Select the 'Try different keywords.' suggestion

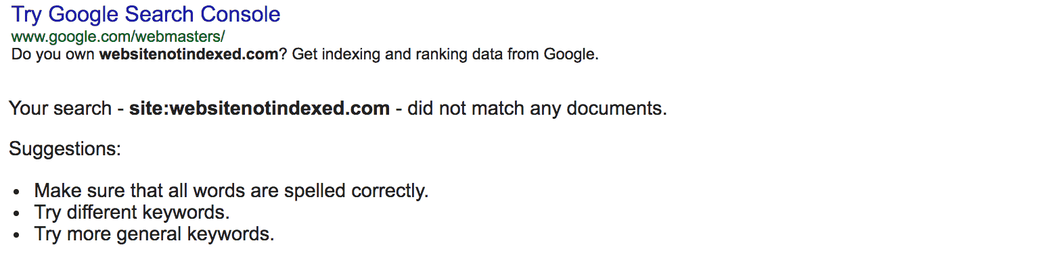coord(132,213)
